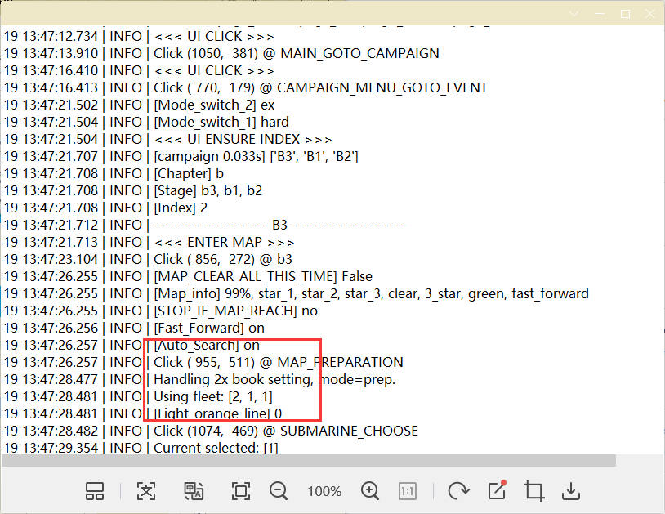Toggle fit-to-window full screen view
Viewport: 665px width, 514px height.
(x=241, y=491)
